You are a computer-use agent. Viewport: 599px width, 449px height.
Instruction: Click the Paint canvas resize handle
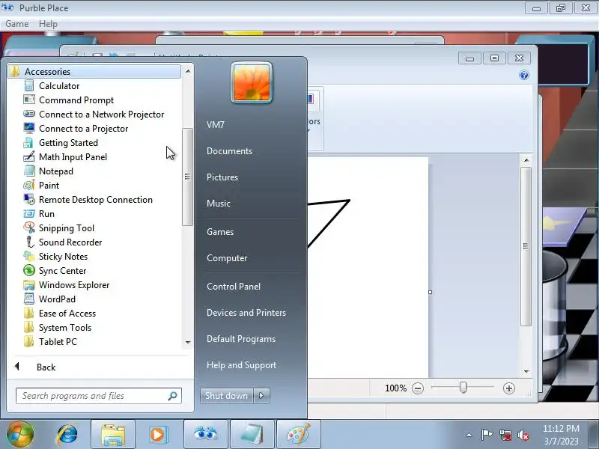click(430, 292)
